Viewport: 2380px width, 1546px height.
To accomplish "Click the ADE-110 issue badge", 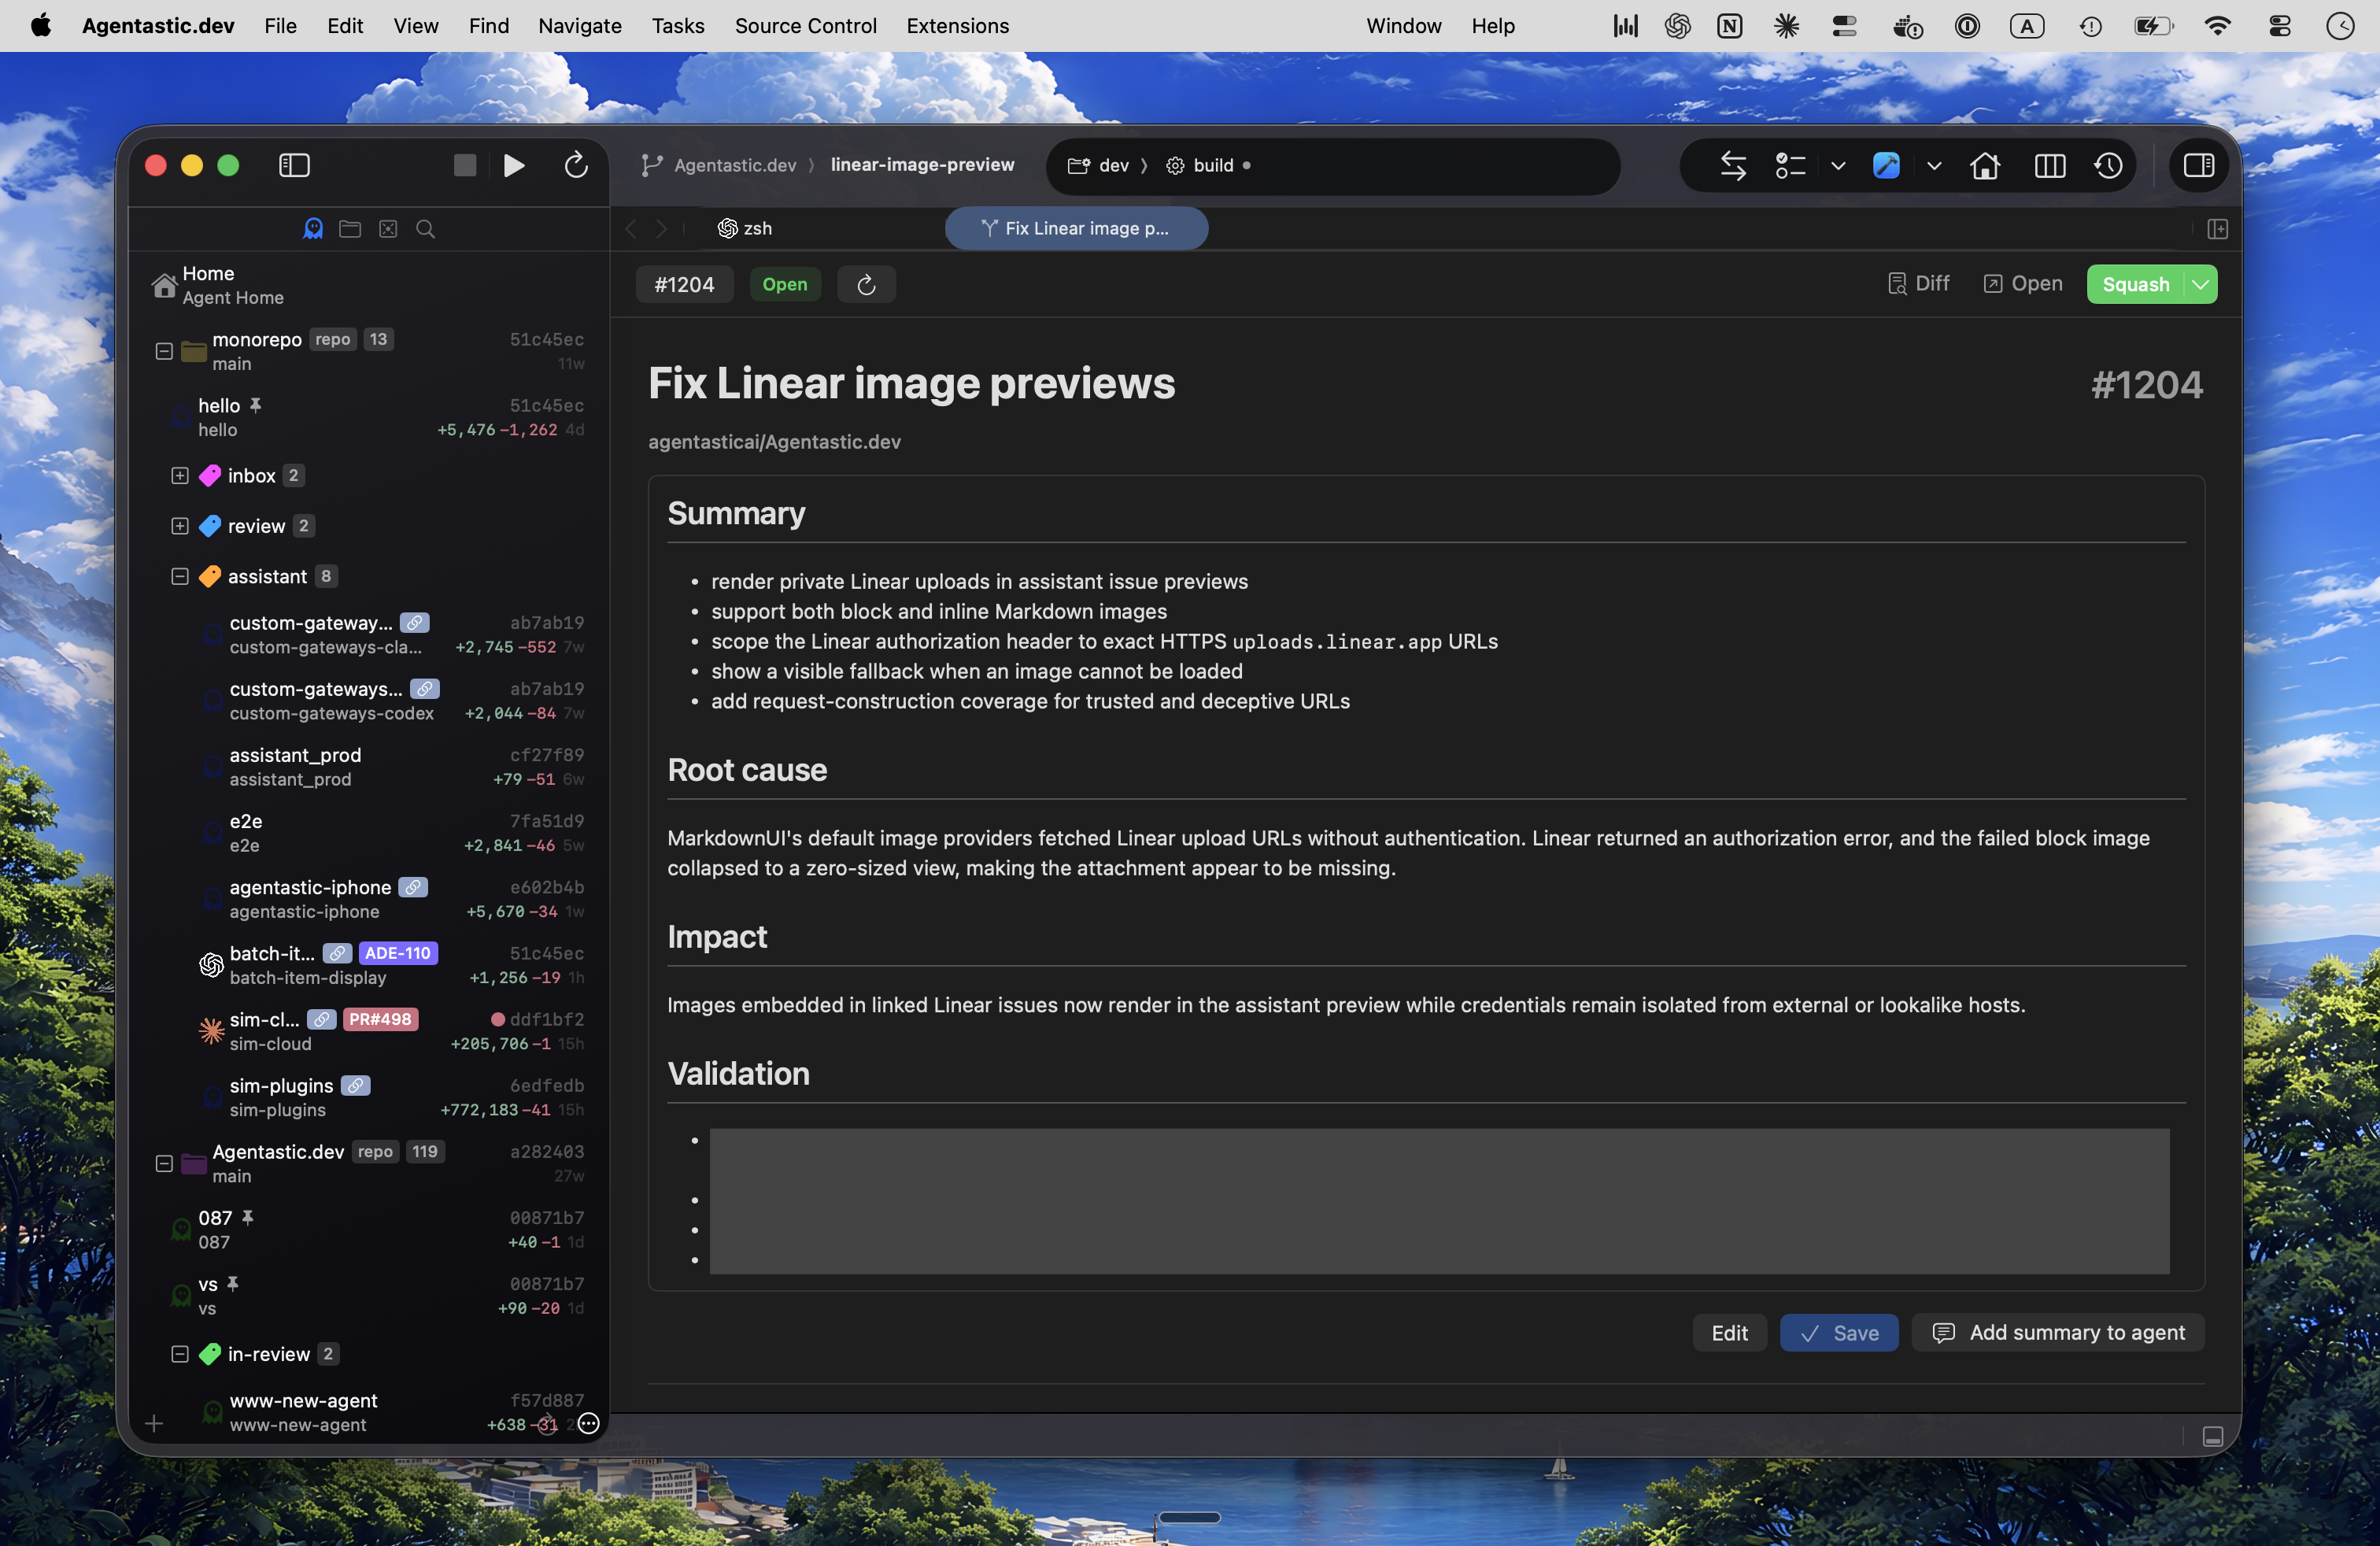I will pyautogui.click(x=398, y=953).
